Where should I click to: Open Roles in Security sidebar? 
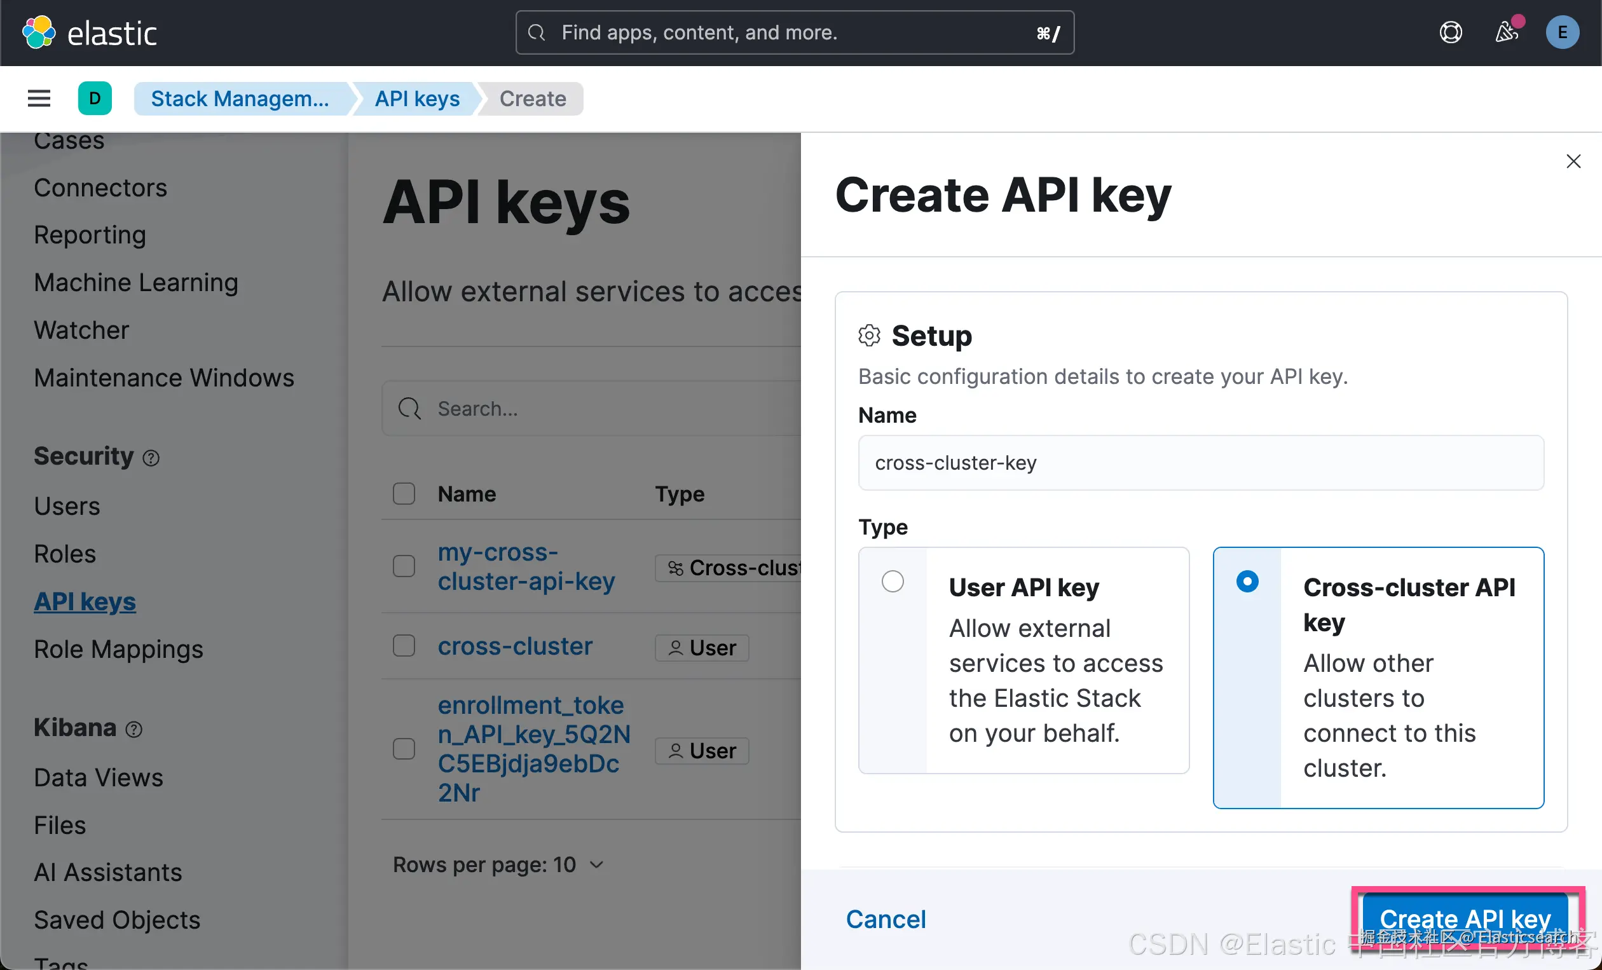click(x=64, y=554)
